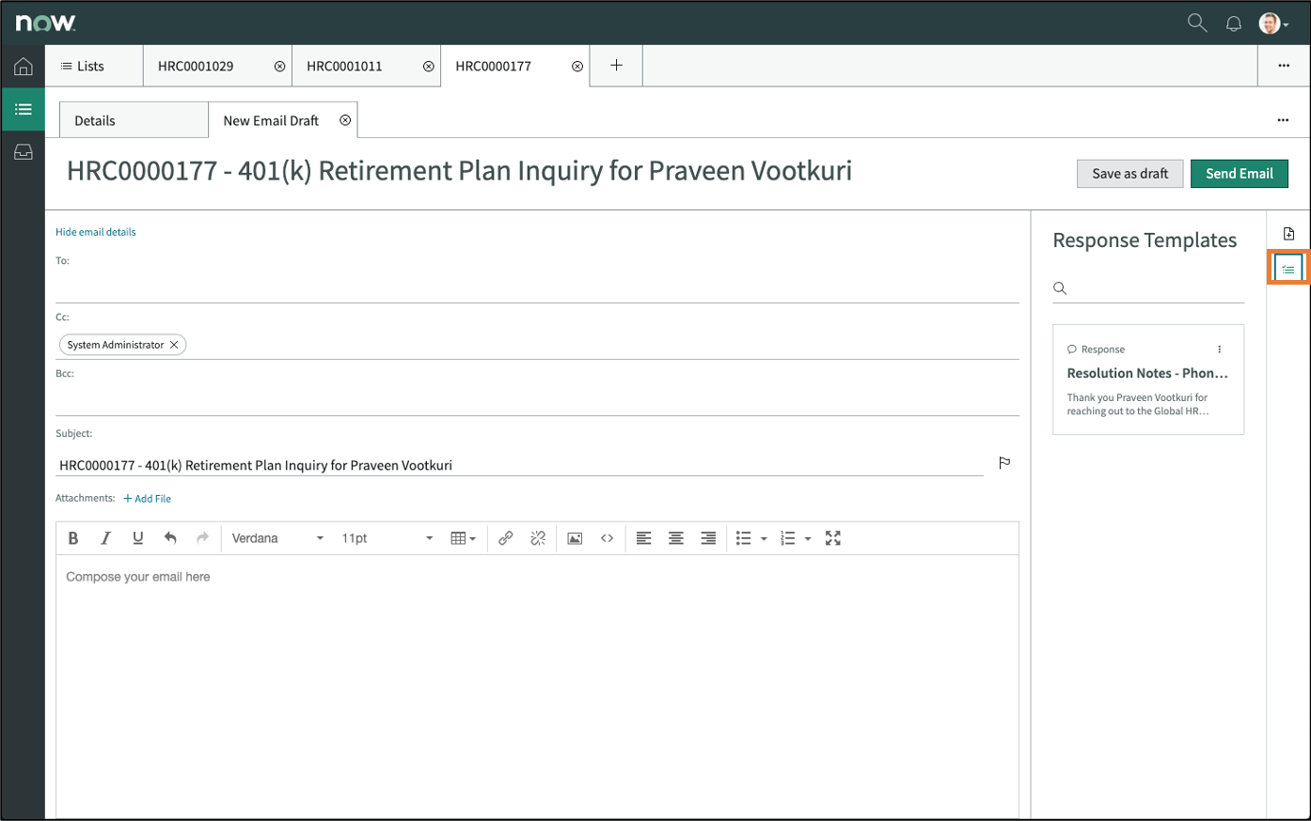Close the HRC0001029 tab
This screenshot has height=821, width=1311.
[279, 66]
